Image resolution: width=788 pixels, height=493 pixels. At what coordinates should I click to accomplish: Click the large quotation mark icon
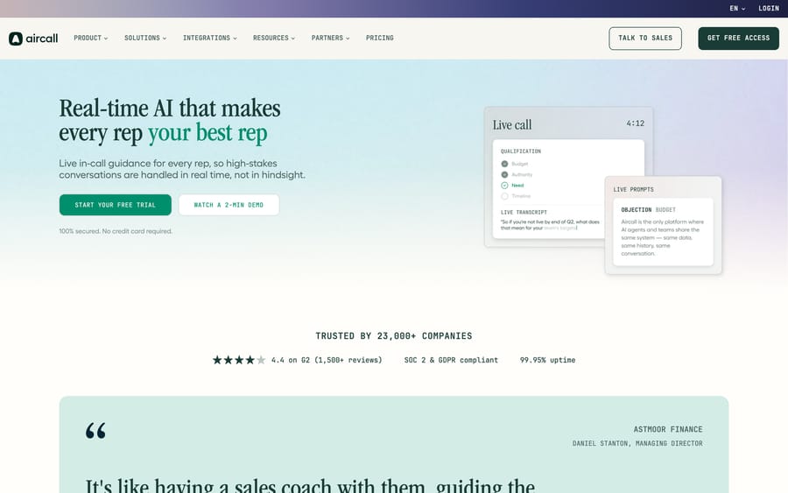(x=95, y=431)
